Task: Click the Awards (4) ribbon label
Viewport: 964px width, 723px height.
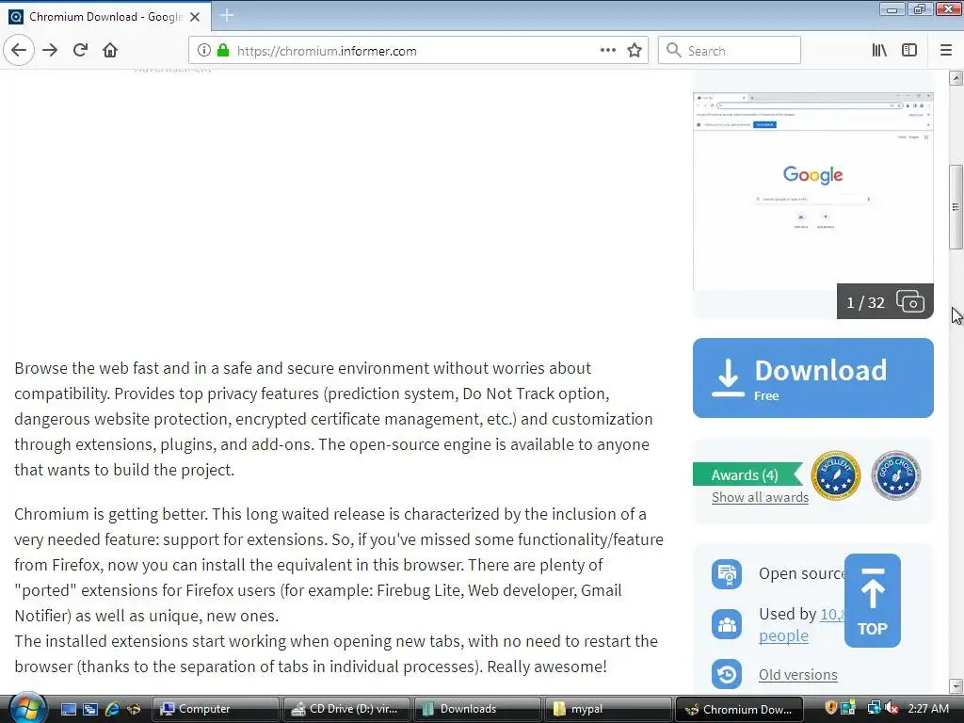Action: pos(747,474)
